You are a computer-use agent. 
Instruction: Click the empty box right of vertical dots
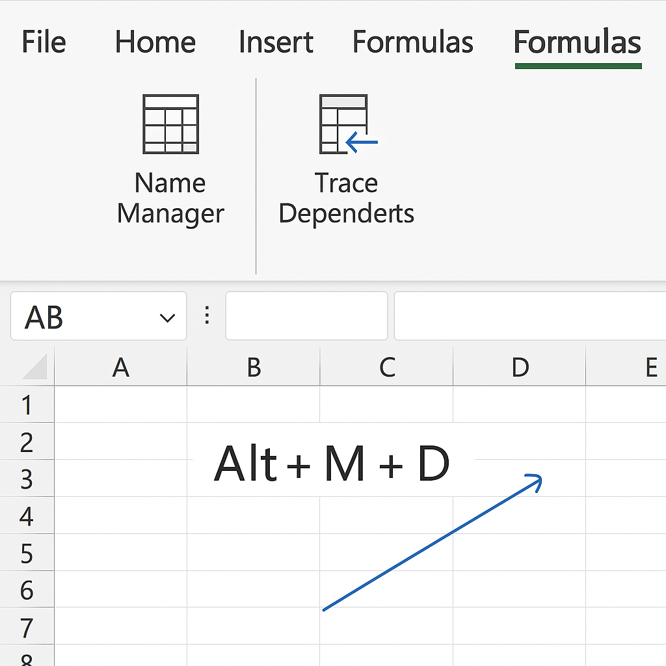(x=306, y=316)
